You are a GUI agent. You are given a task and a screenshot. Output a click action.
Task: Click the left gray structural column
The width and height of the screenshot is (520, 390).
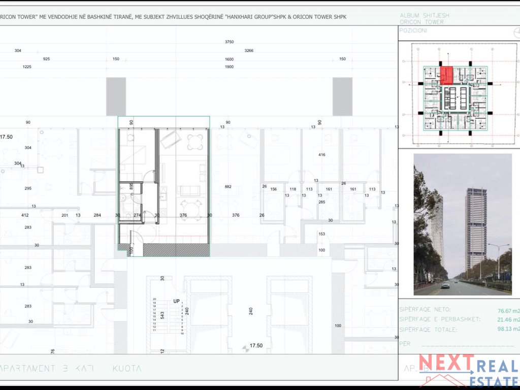(116, 96)
